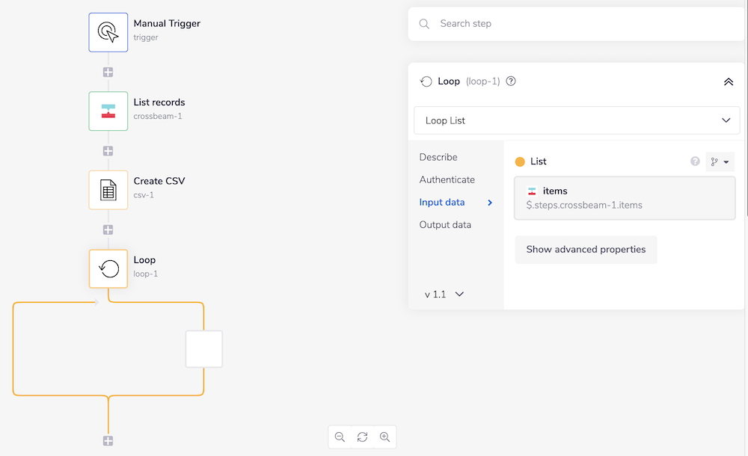Add step between Create CSV and Loop
Viewport: 748px width, 456px height.
click(x=108, y=229)
